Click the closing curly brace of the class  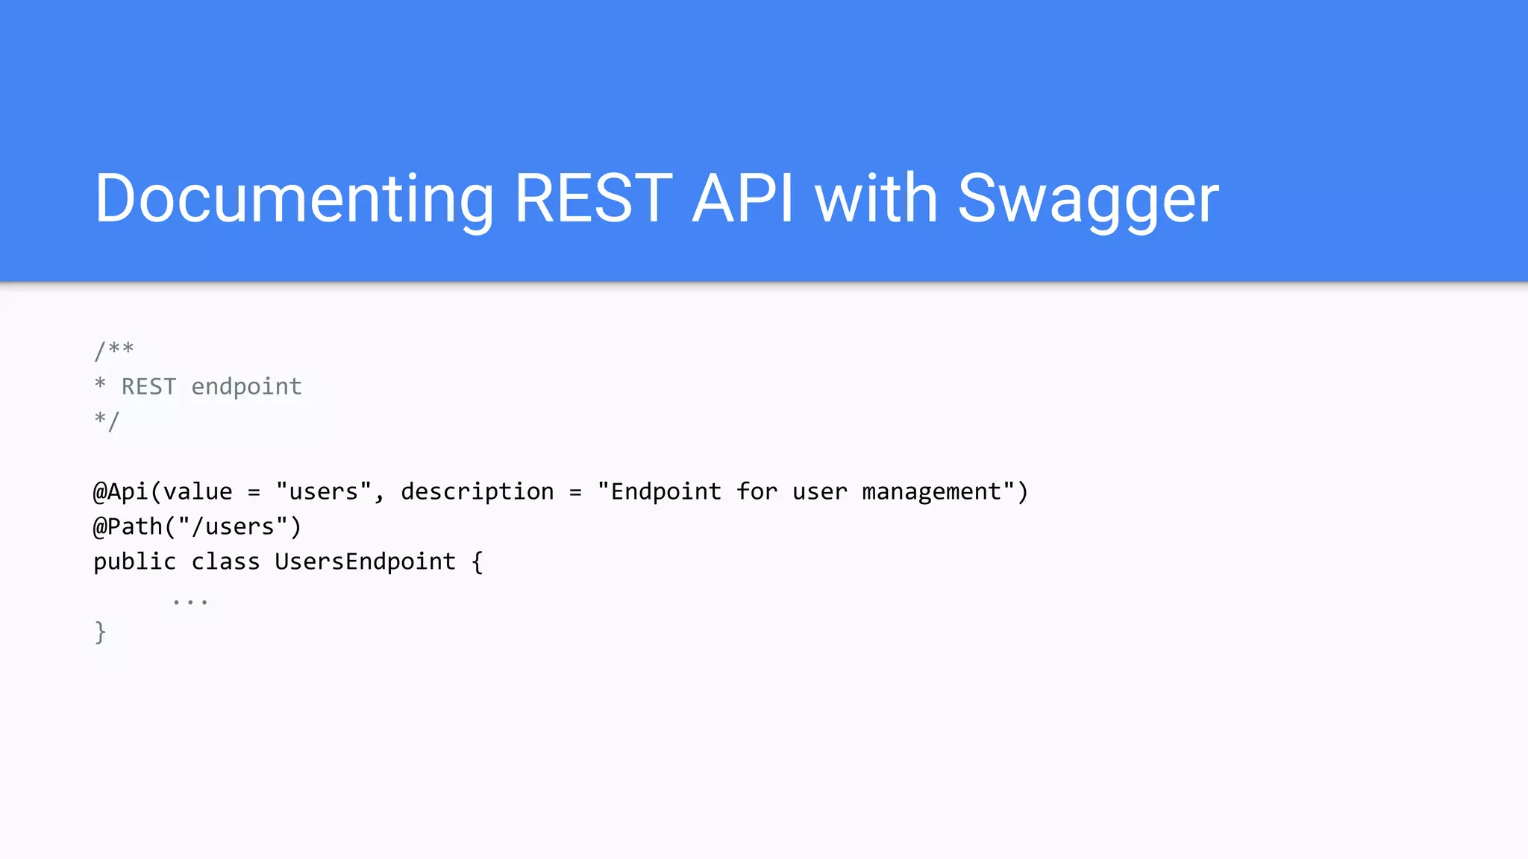(100, 632)
